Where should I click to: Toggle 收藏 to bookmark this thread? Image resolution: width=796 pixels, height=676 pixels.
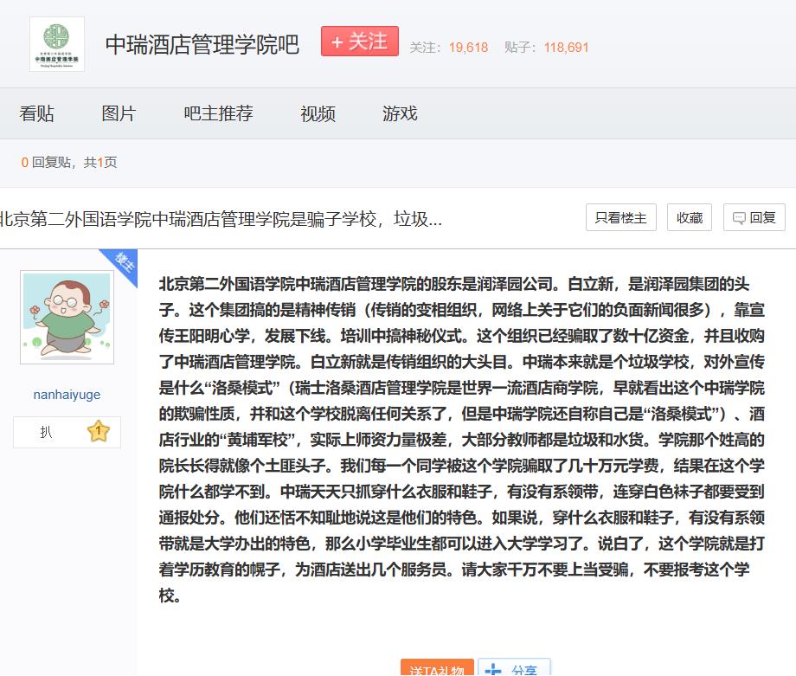(x=689, y=218)
